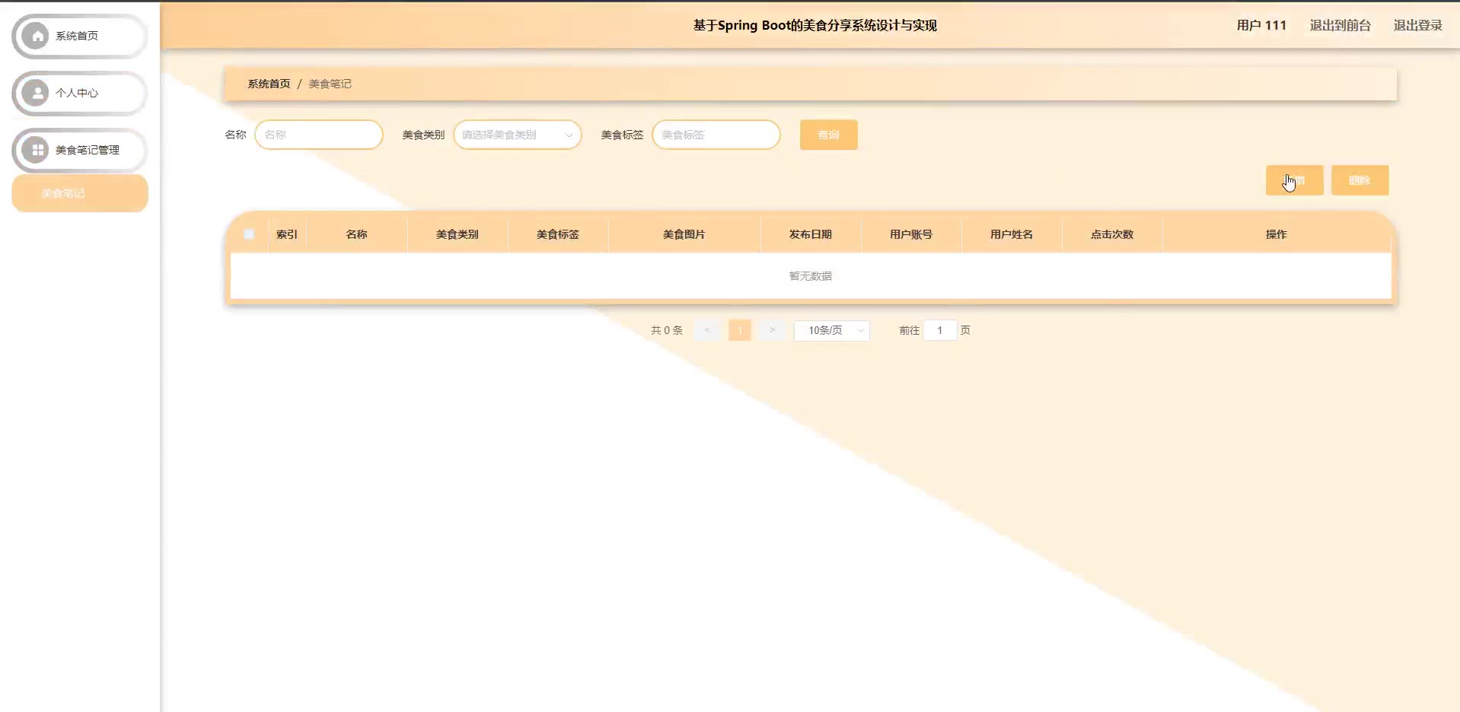Click the 点击次数 column header
Image resolution: width=1460 pixels, height=712 pixels.
coord(1112,234)
